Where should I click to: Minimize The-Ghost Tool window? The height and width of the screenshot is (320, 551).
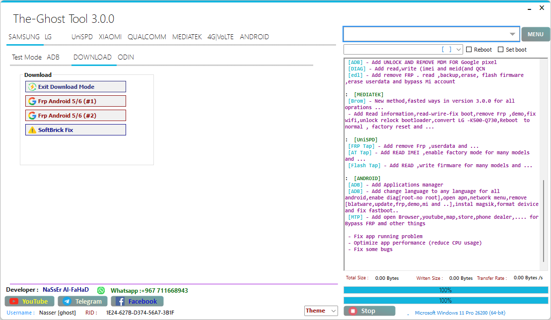[x=529, y=8]
